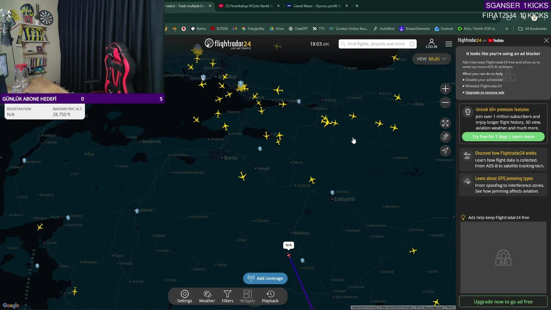Toggle fullscreen map mode

point(446,123)
